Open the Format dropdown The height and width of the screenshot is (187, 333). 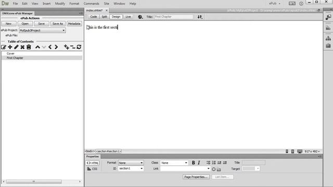[131, 163]
